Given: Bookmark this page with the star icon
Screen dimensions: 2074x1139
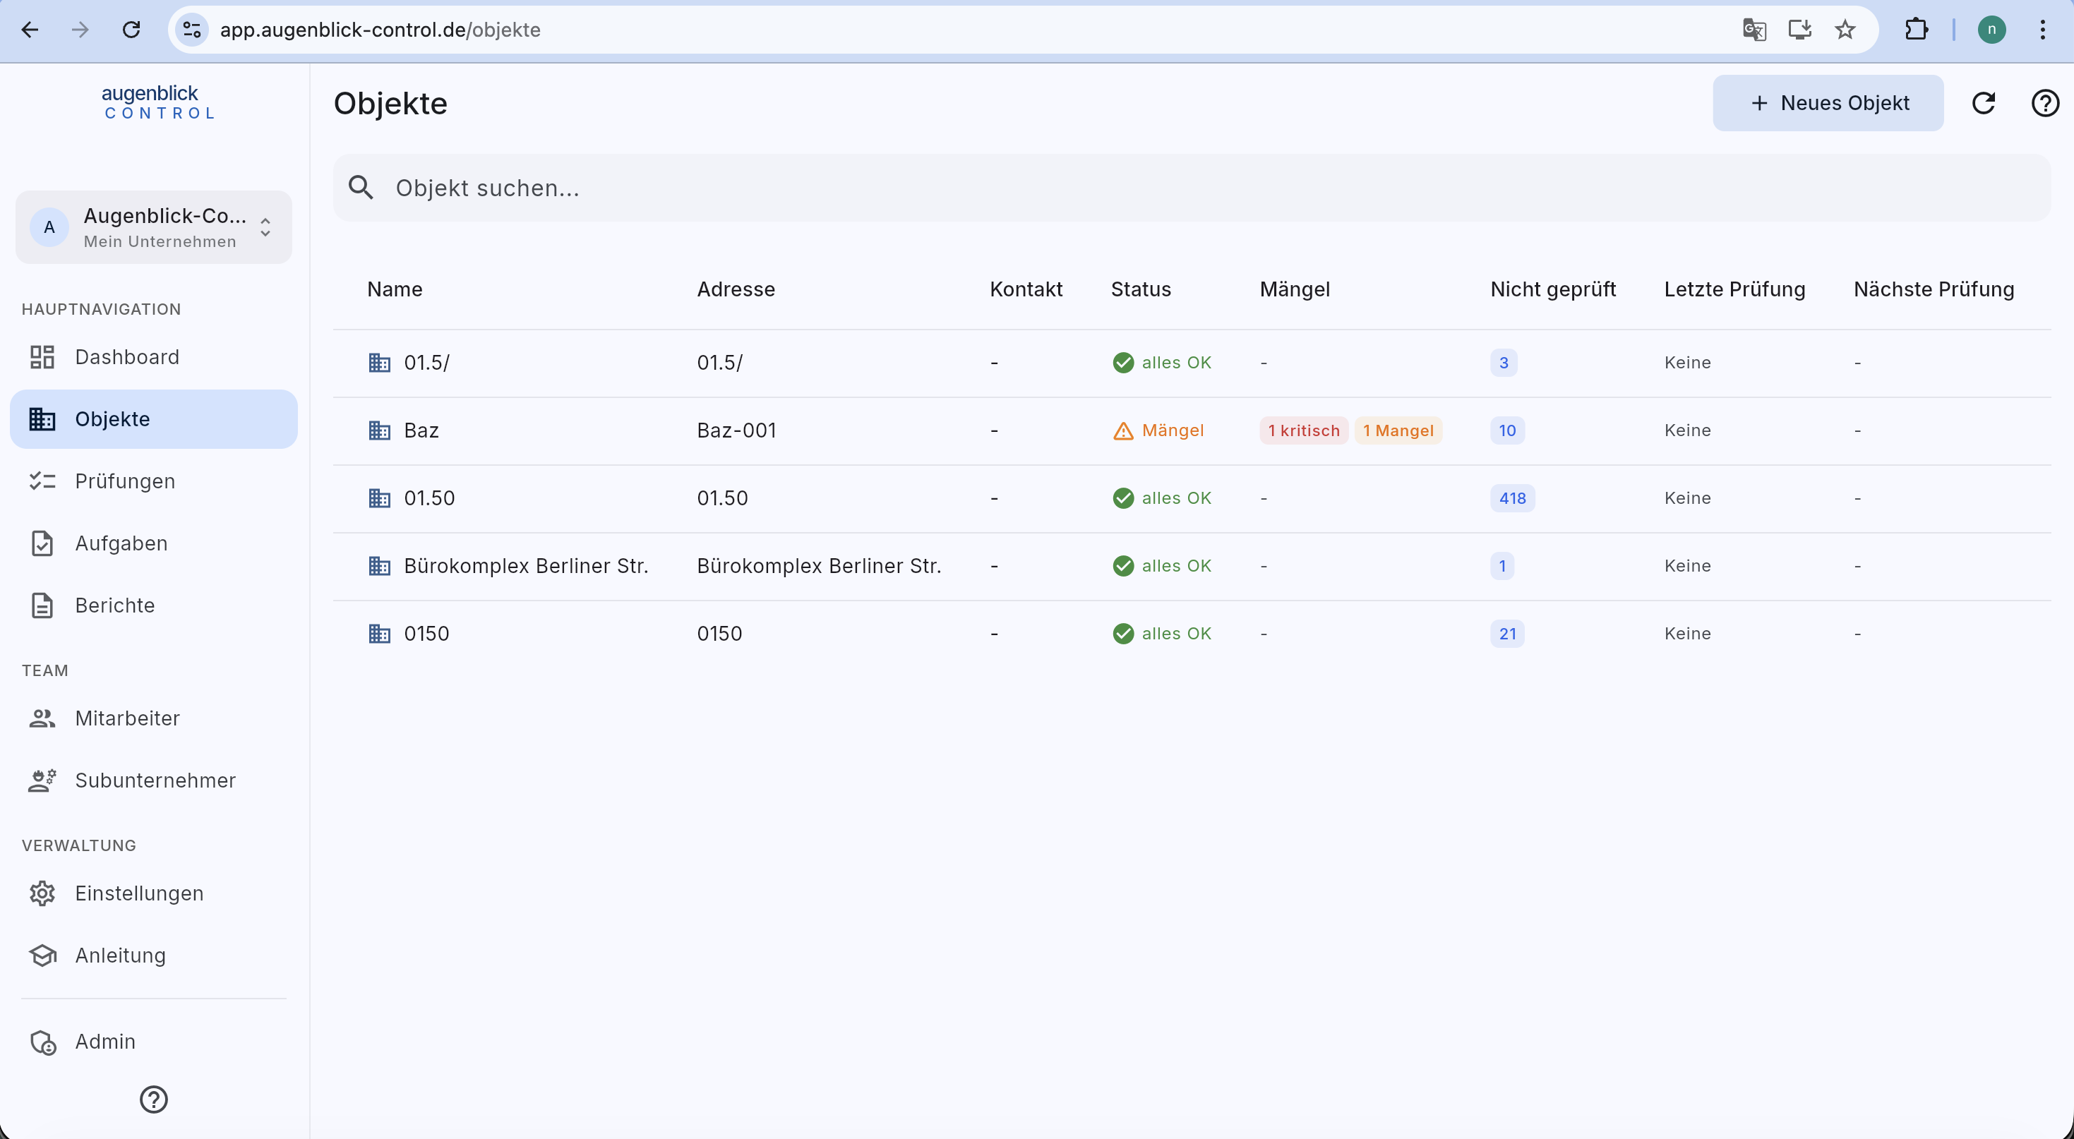Looking at the screenshot, I should coord(1845,30).
